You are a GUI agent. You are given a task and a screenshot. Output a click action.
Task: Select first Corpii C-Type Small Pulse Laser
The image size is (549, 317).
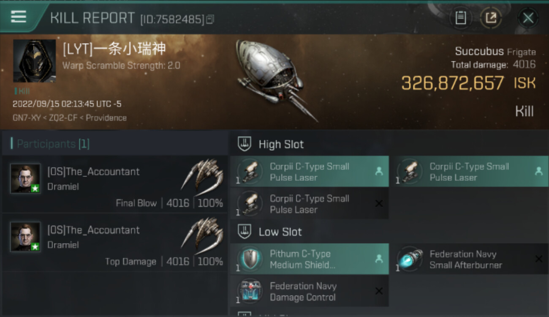[310, 172]
